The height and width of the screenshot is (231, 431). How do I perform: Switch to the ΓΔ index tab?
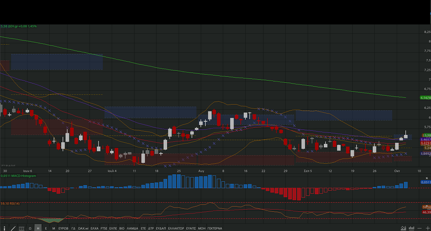click(x=73, y=228)
